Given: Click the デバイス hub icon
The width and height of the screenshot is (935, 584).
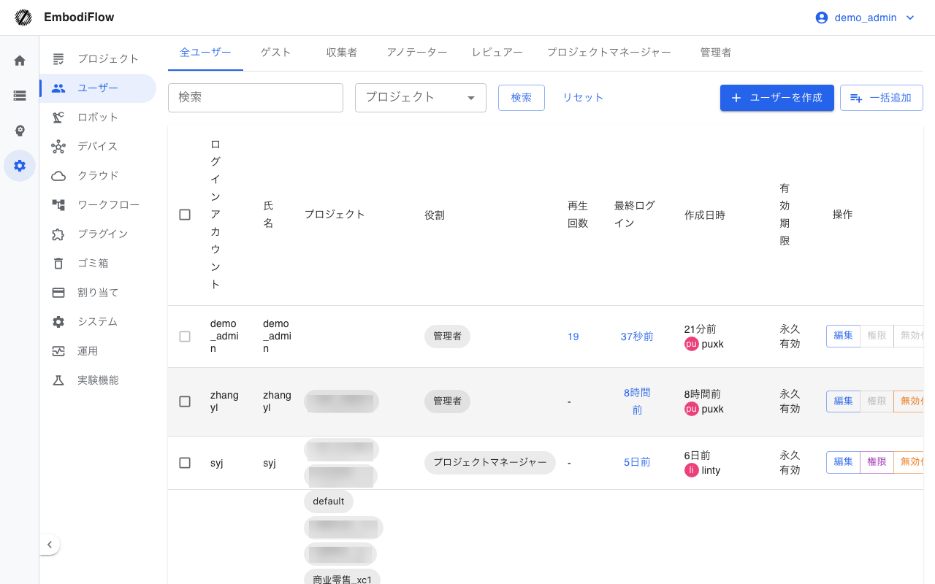Looking at the screenshot, I should 58,146.
